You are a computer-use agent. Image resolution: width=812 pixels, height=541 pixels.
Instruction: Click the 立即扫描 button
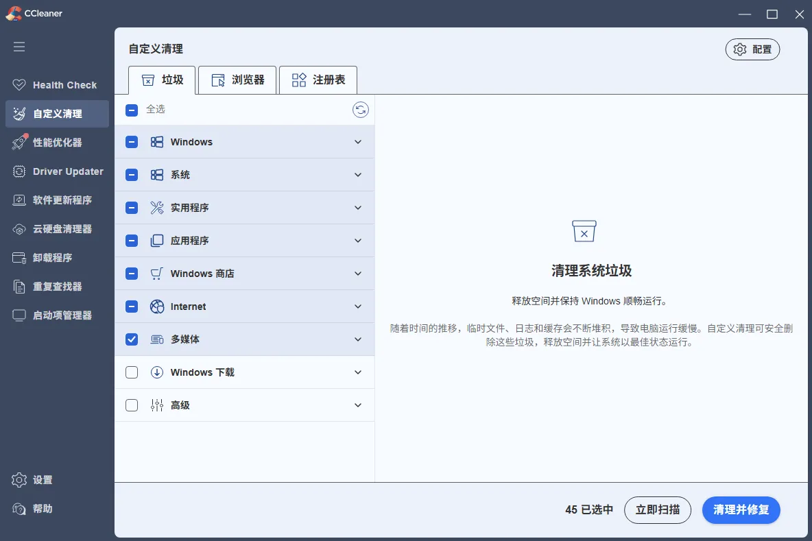click(657, 510)
